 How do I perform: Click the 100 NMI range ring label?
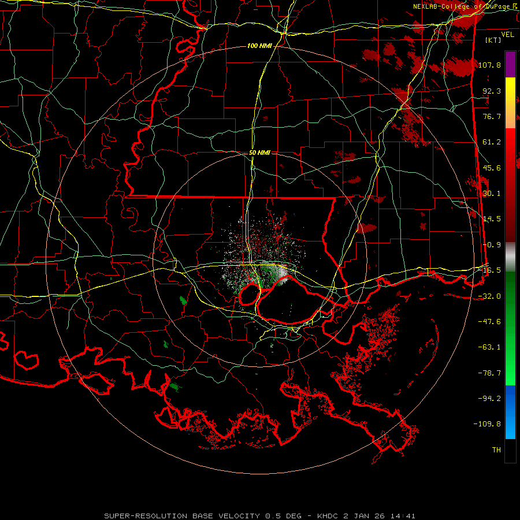[x=259, y=46]
